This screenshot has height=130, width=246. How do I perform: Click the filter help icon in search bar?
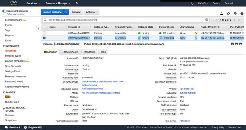tap(207, 20)
